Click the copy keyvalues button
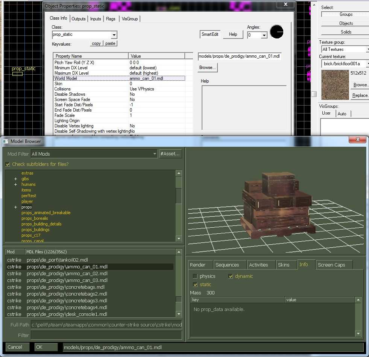Viewport: 369px width, 357px height. (96, 43)
